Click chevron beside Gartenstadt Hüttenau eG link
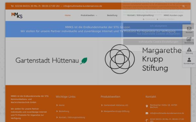This screenshot has width=196, height=122. 102,105
